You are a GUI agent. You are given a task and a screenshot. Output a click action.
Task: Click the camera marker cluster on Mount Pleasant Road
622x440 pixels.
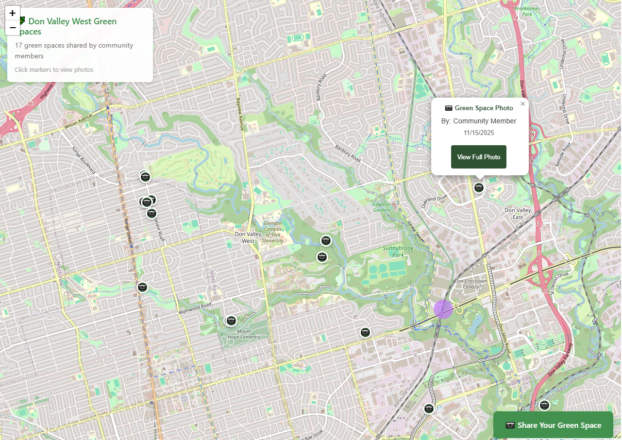click(147, 201)
